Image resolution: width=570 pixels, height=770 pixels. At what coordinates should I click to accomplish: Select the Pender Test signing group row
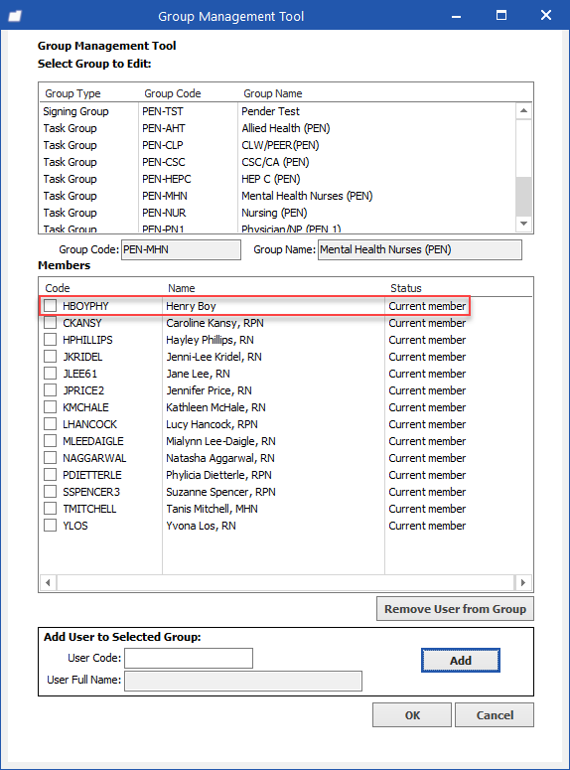(277, 111)
